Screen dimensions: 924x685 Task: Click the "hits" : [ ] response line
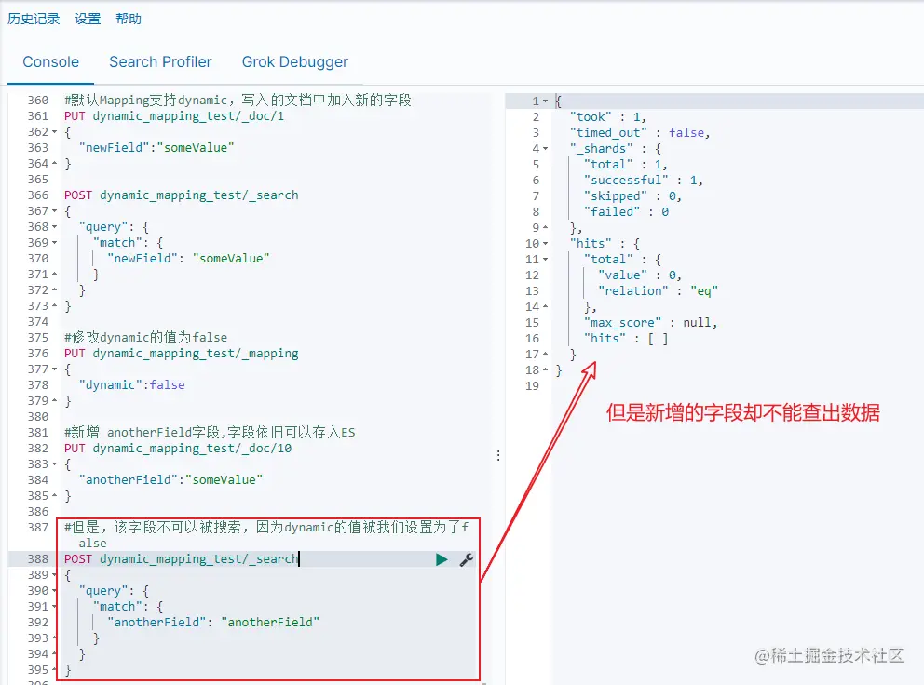626,339
